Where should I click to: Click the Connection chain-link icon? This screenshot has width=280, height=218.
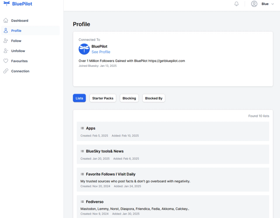(x=6, y=71)
